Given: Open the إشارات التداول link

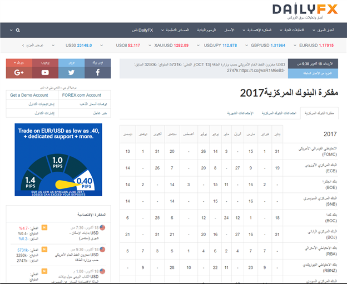Looking at the screenshot, I should pyautogui.click(x=44, y=113).
